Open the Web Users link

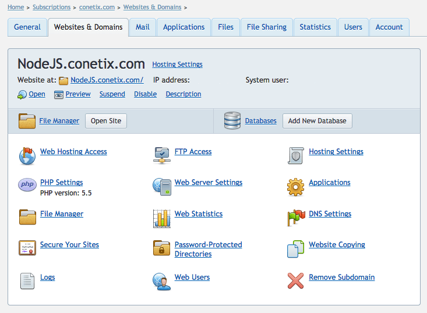pyautogui.click(x=192, y=277)
